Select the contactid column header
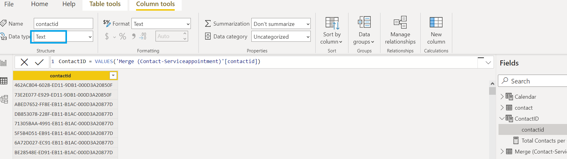Viewport: 567px width, 159px height. [60, 76]
